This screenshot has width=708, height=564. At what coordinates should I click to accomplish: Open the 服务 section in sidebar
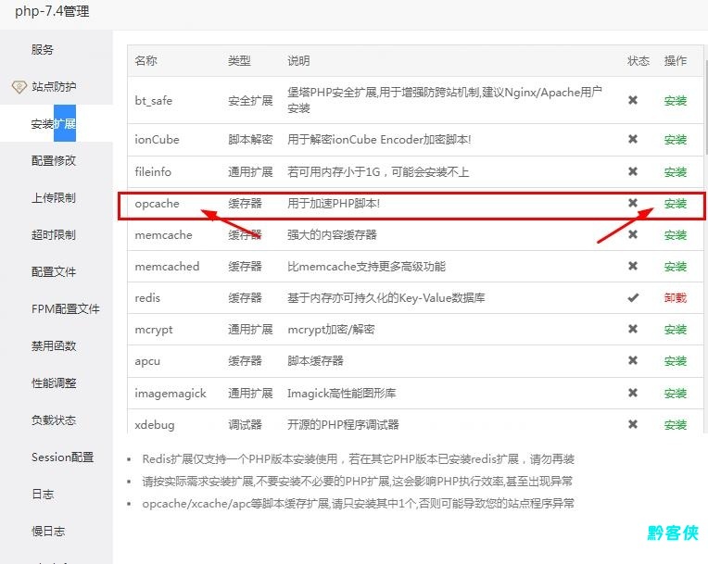(x=43, y=49)
